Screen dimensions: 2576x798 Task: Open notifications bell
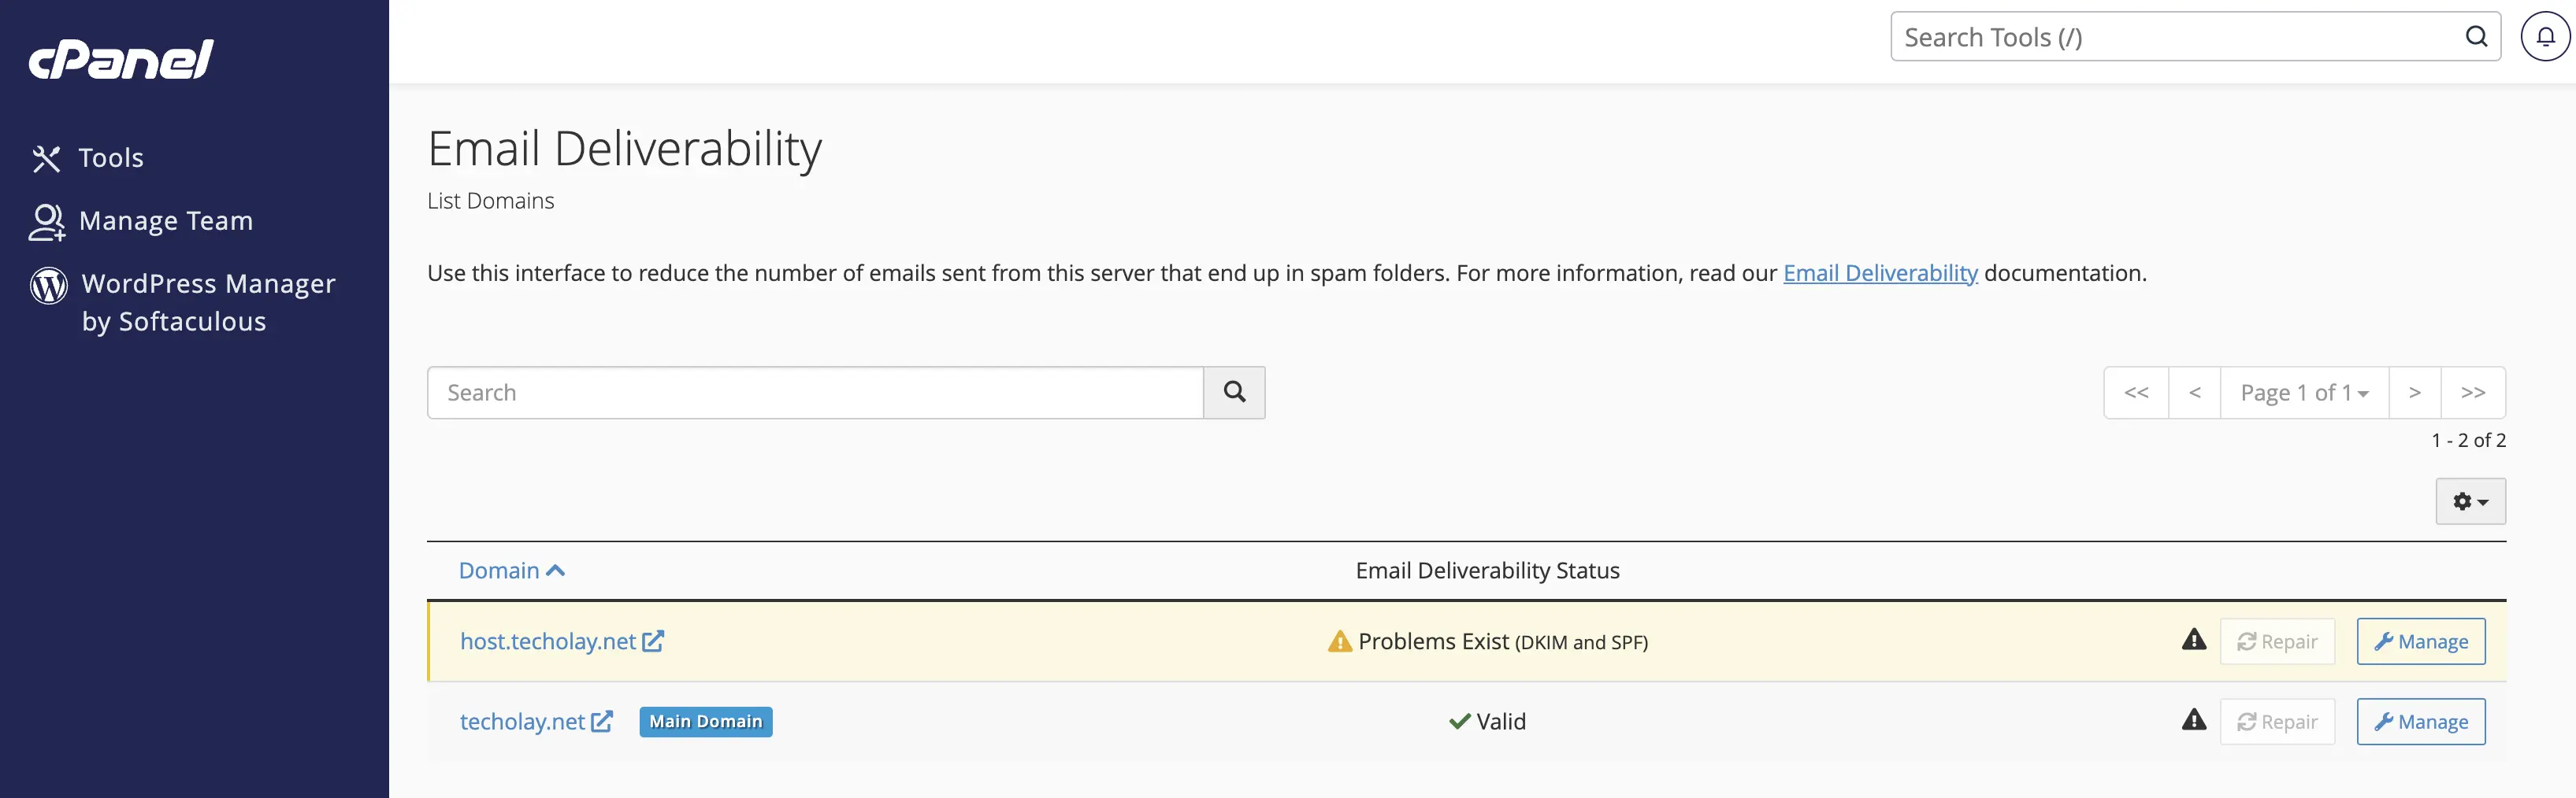(x=2545, y=37)
